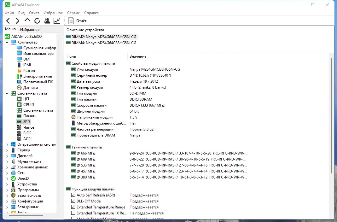This screenshot has width=337, height=222.
Task: Expand the Устройства node
Action: (x=7, y=184)
